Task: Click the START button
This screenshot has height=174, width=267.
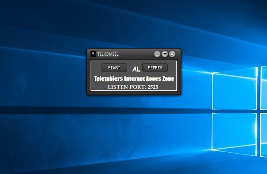Action: point(114,67)
